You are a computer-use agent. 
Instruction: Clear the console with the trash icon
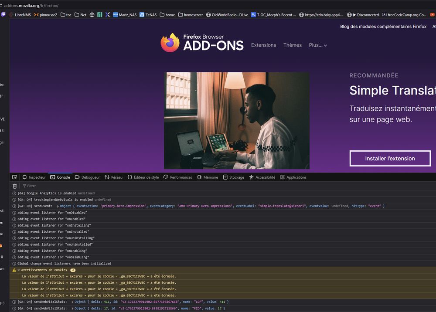(15, 186)
